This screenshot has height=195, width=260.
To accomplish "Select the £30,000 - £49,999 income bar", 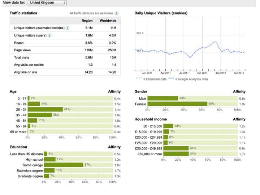I will click(x=176, y=148).
